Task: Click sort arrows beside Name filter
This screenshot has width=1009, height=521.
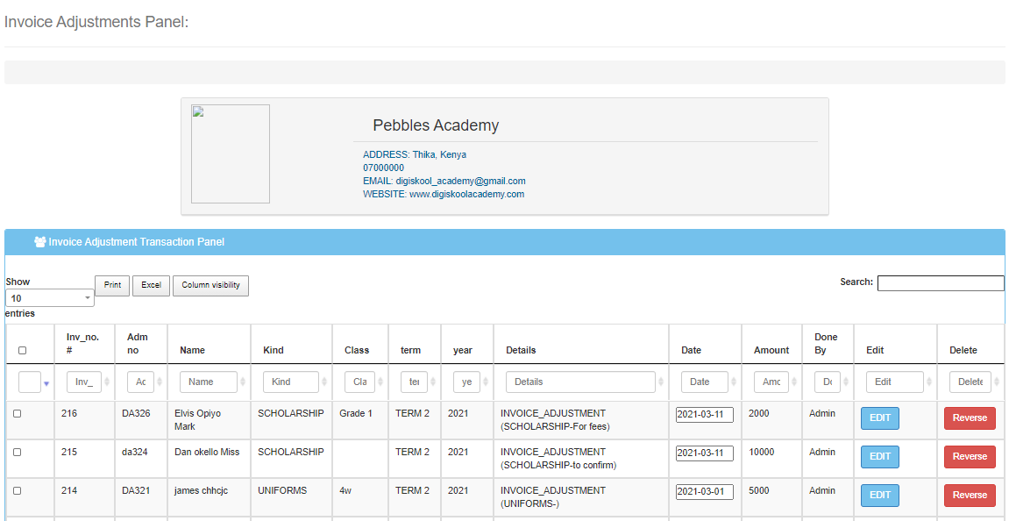Action: point(243,382)
